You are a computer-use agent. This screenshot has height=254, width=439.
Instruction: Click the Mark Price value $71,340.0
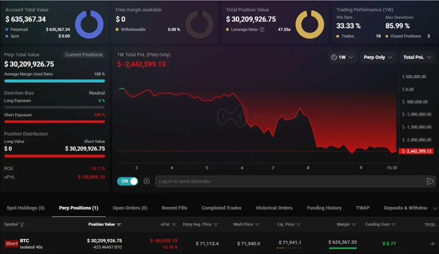tap(248, 243)
